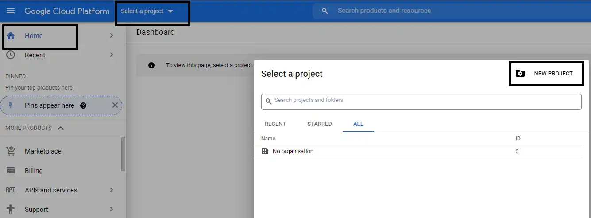Click the API icon in sidebar
Screen dimensions: 591x218
(x=11, y=190)
